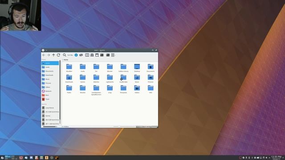The height and width of the screenshot is (160, 285).
Task: Select the Games device in sidebar
Action: 50,116
